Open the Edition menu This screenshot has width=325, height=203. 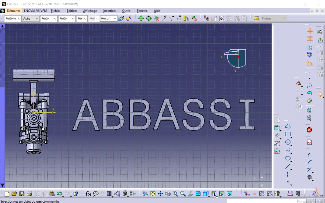point(71,11)
